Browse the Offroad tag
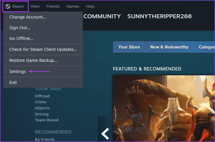This screenshot has width=215, height=142. tap(42, 96)
